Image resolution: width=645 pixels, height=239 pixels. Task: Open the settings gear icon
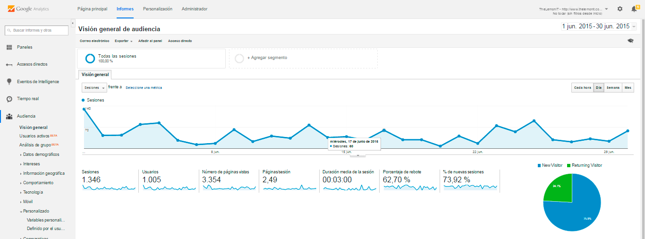pos(620,9)
